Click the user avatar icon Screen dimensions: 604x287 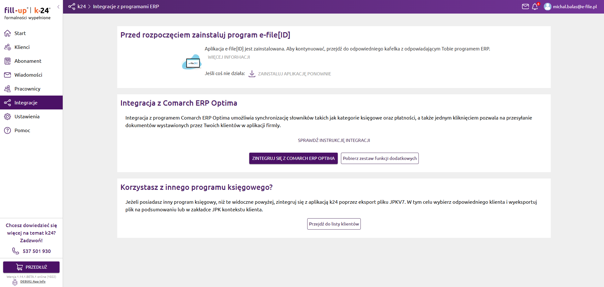[548, 6]
